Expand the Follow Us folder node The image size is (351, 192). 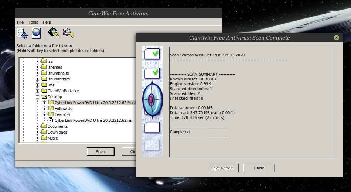pos(45,109)
